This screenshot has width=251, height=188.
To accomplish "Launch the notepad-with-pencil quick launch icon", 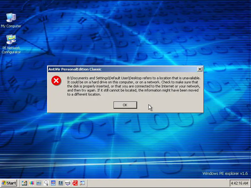I will 24,183.
